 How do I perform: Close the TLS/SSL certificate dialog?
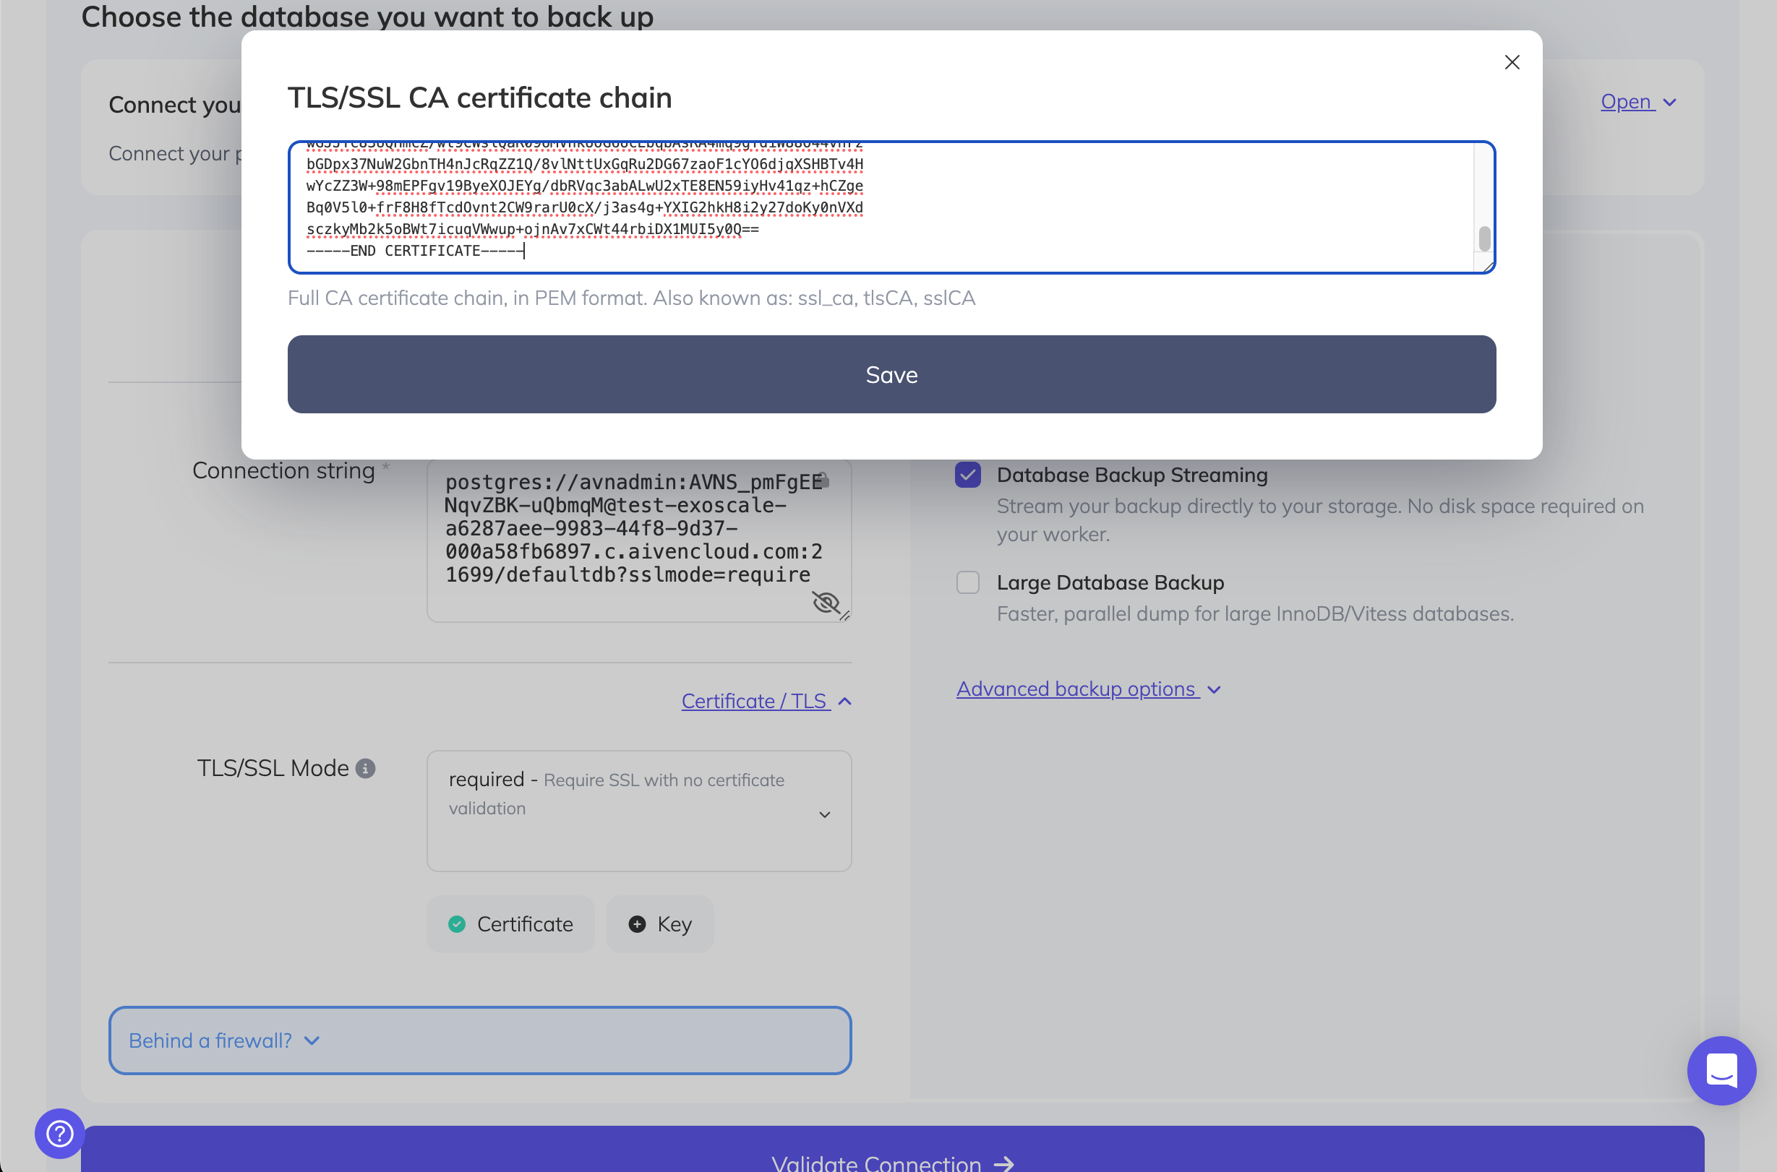1512,63
